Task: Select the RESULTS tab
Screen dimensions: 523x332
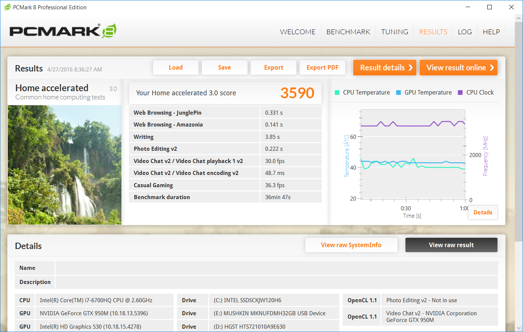Action: tap(433, 32)
